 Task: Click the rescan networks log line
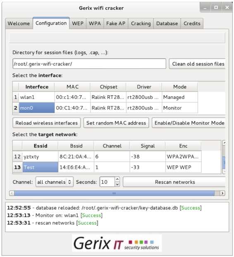(x=53, y=223)
